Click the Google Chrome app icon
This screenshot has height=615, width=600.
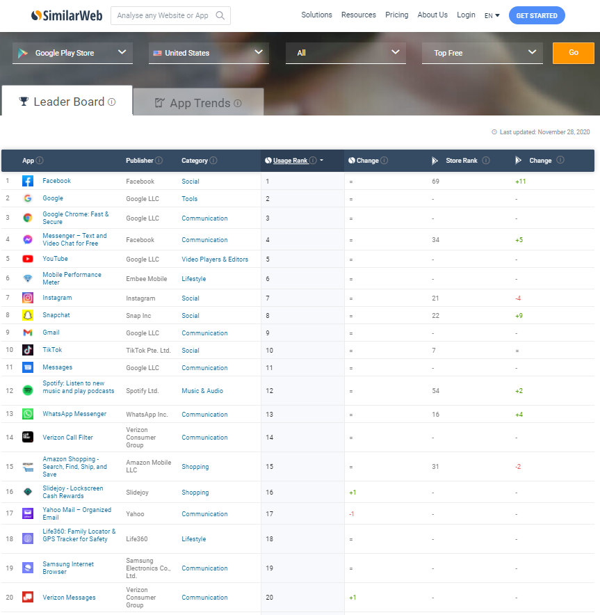coord(27,218)
